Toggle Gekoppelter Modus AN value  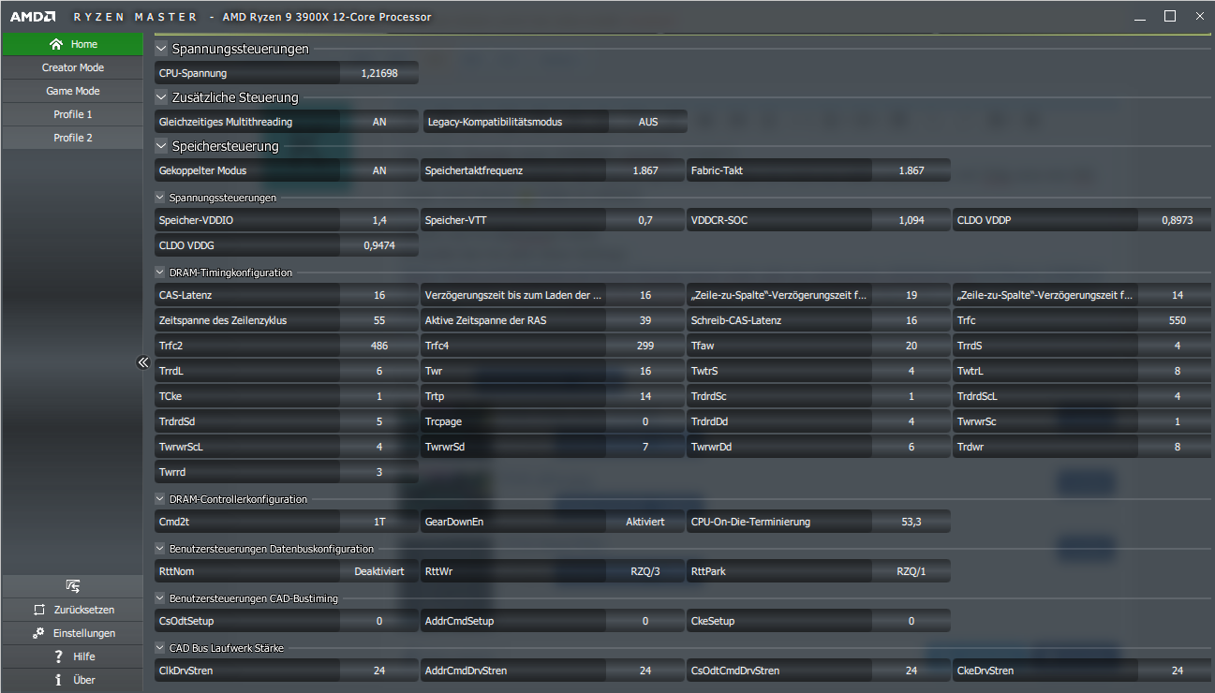tap(379, 170)
